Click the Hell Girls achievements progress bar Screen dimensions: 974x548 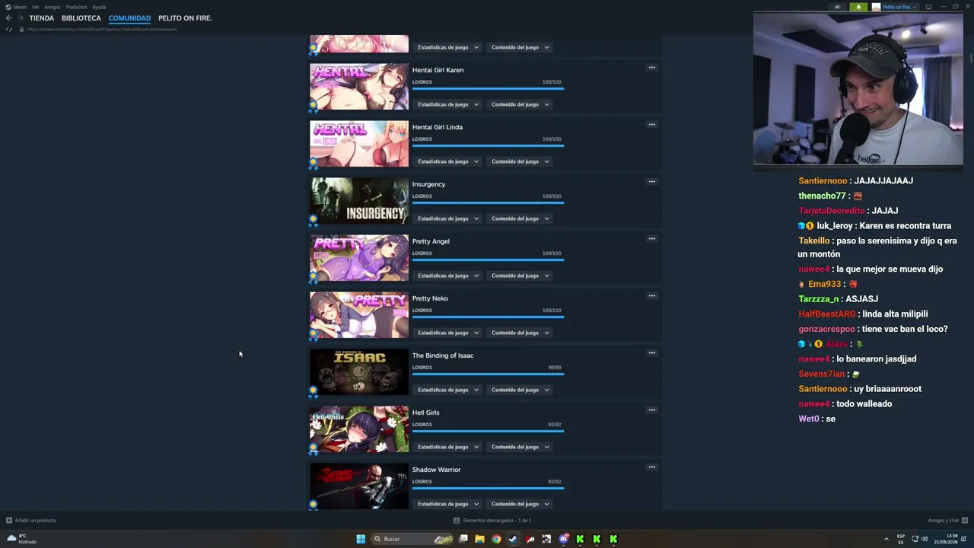[488, 431]
